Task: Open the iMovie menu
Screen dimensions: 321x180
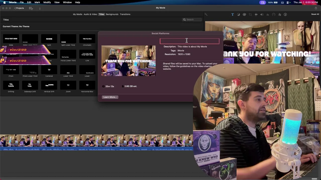Action: [13, 2]
